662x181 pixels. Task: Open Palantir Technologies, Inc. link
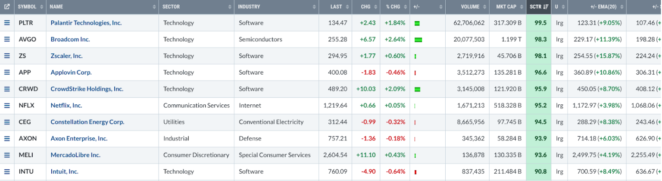pos(86,23)
